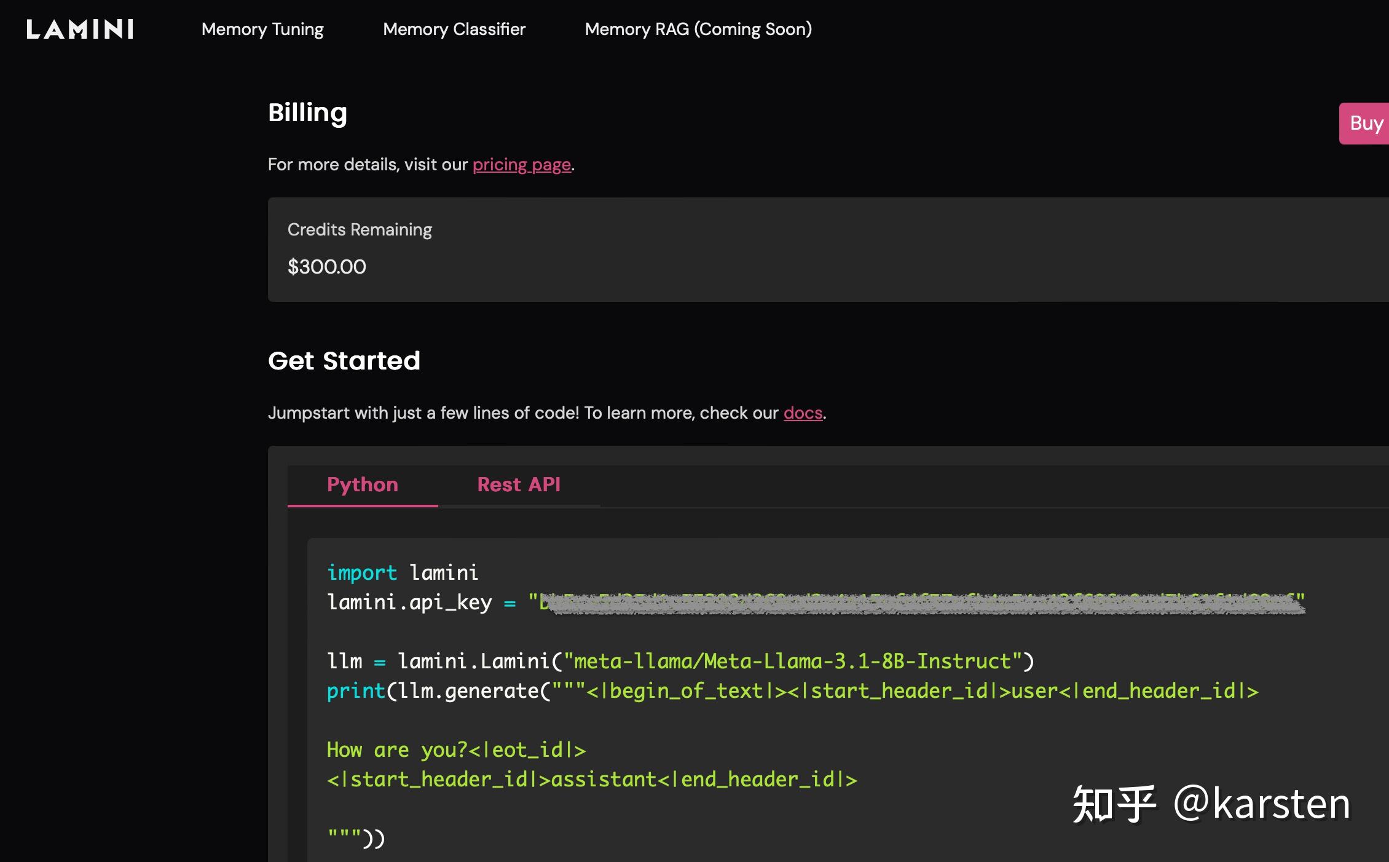
Task: Click the 'How are you?' prompt line
Action: tap(456, 750)
